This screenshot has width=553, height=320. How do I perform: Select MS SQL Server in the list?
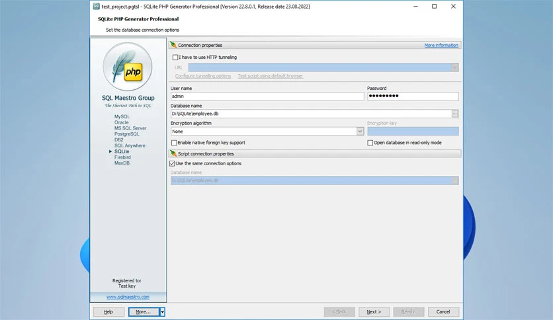click(x=130, y=128)
